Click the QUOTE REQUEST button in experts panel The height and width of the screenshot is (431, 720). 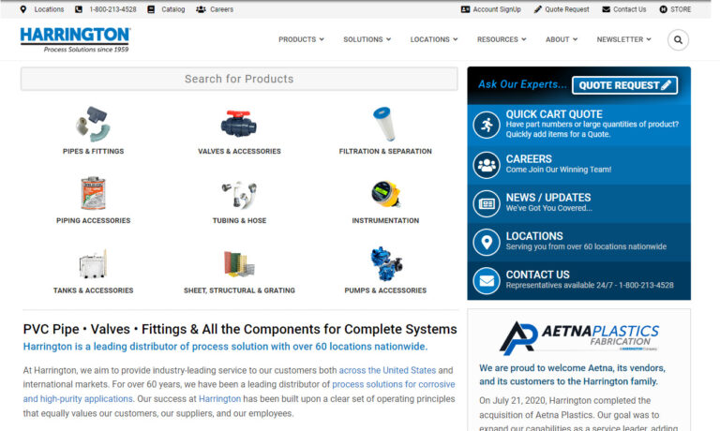624,85
